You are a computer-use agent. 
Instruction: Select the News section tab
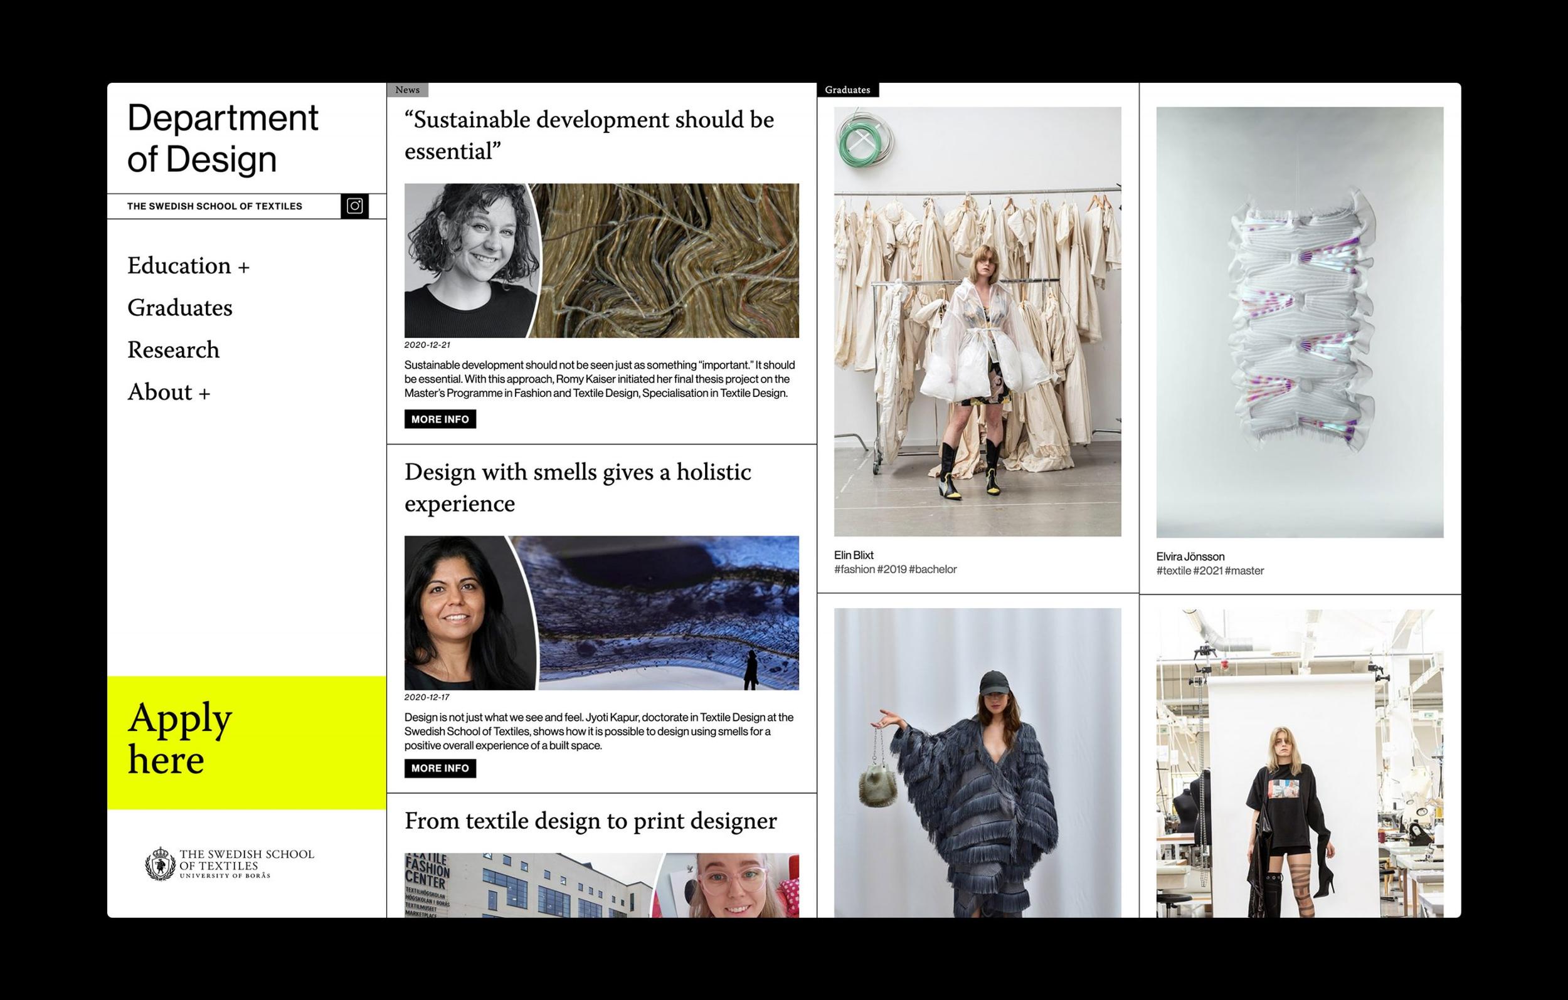tap(408, 90)
